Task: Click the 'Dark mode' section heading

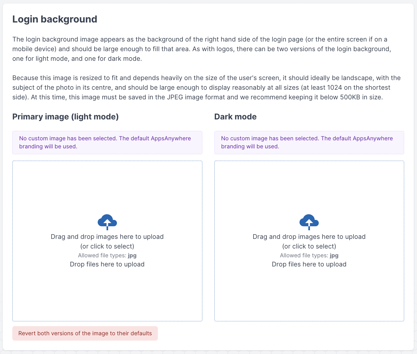Action: point(235,117)
